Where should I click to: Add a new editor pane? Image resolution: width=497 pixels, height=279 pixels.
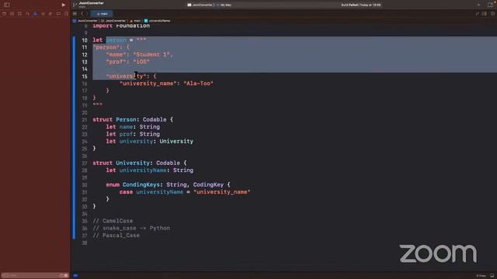[492, 14]
